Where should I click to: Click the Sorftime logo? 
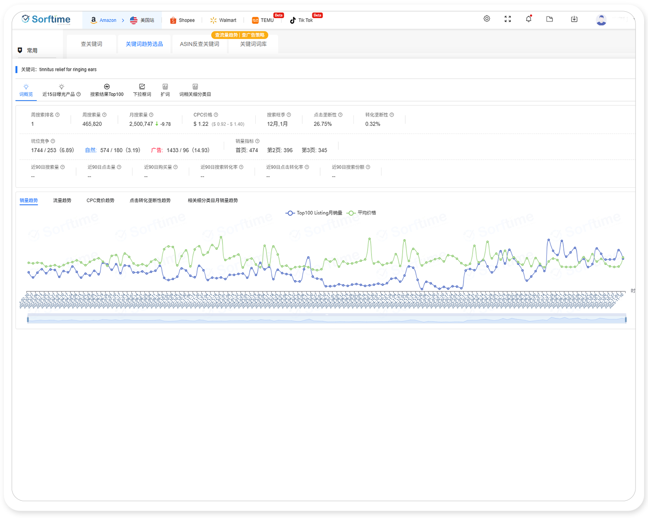(46, 19)
